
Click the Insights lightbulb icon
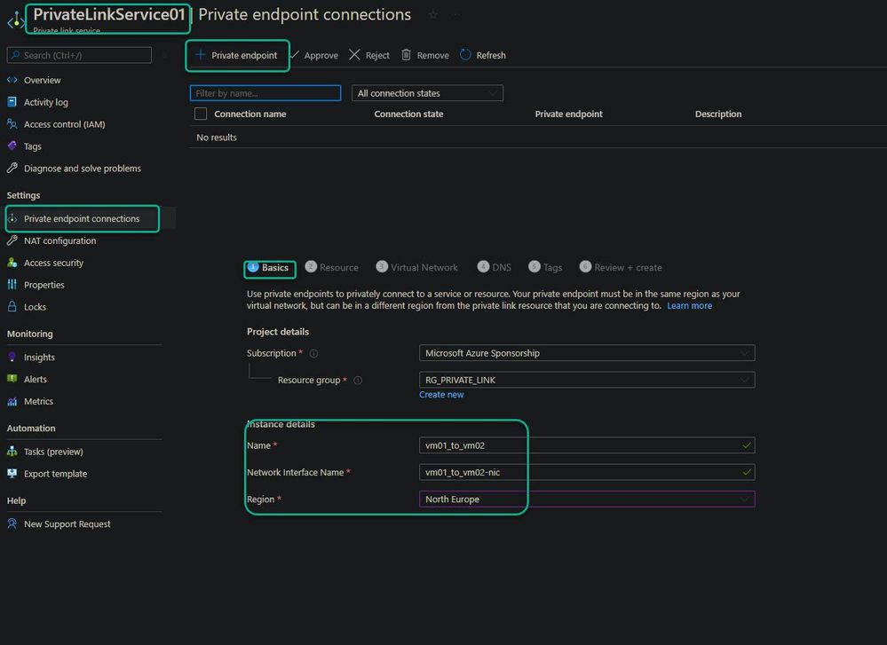(x=12, y=357)
